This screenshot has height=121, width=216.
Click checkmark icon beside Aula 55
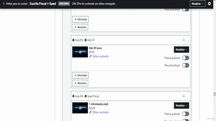coord(73,40)
